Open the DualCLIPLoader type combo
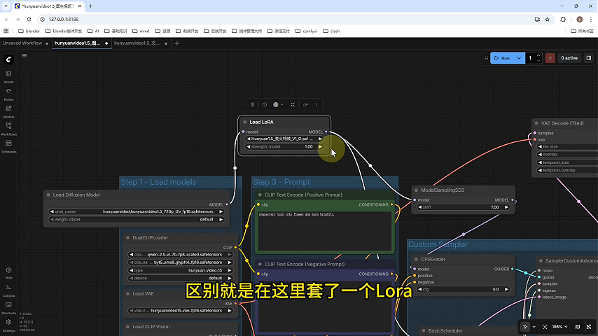This screenshot has width=598, height=336. click(181, 270)
